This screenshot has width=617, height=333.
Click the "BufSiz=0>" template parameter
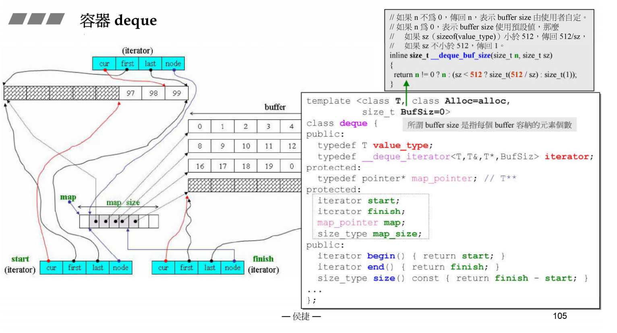click(x=425, y=112)
